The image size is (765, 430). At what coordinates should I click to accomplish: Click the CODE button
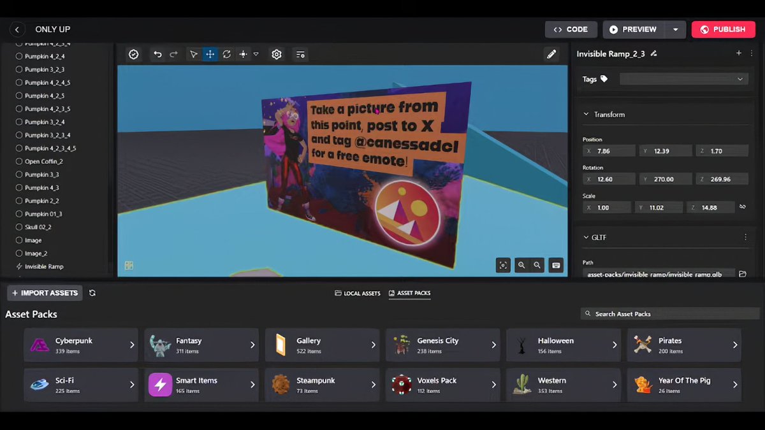(571, 29)
